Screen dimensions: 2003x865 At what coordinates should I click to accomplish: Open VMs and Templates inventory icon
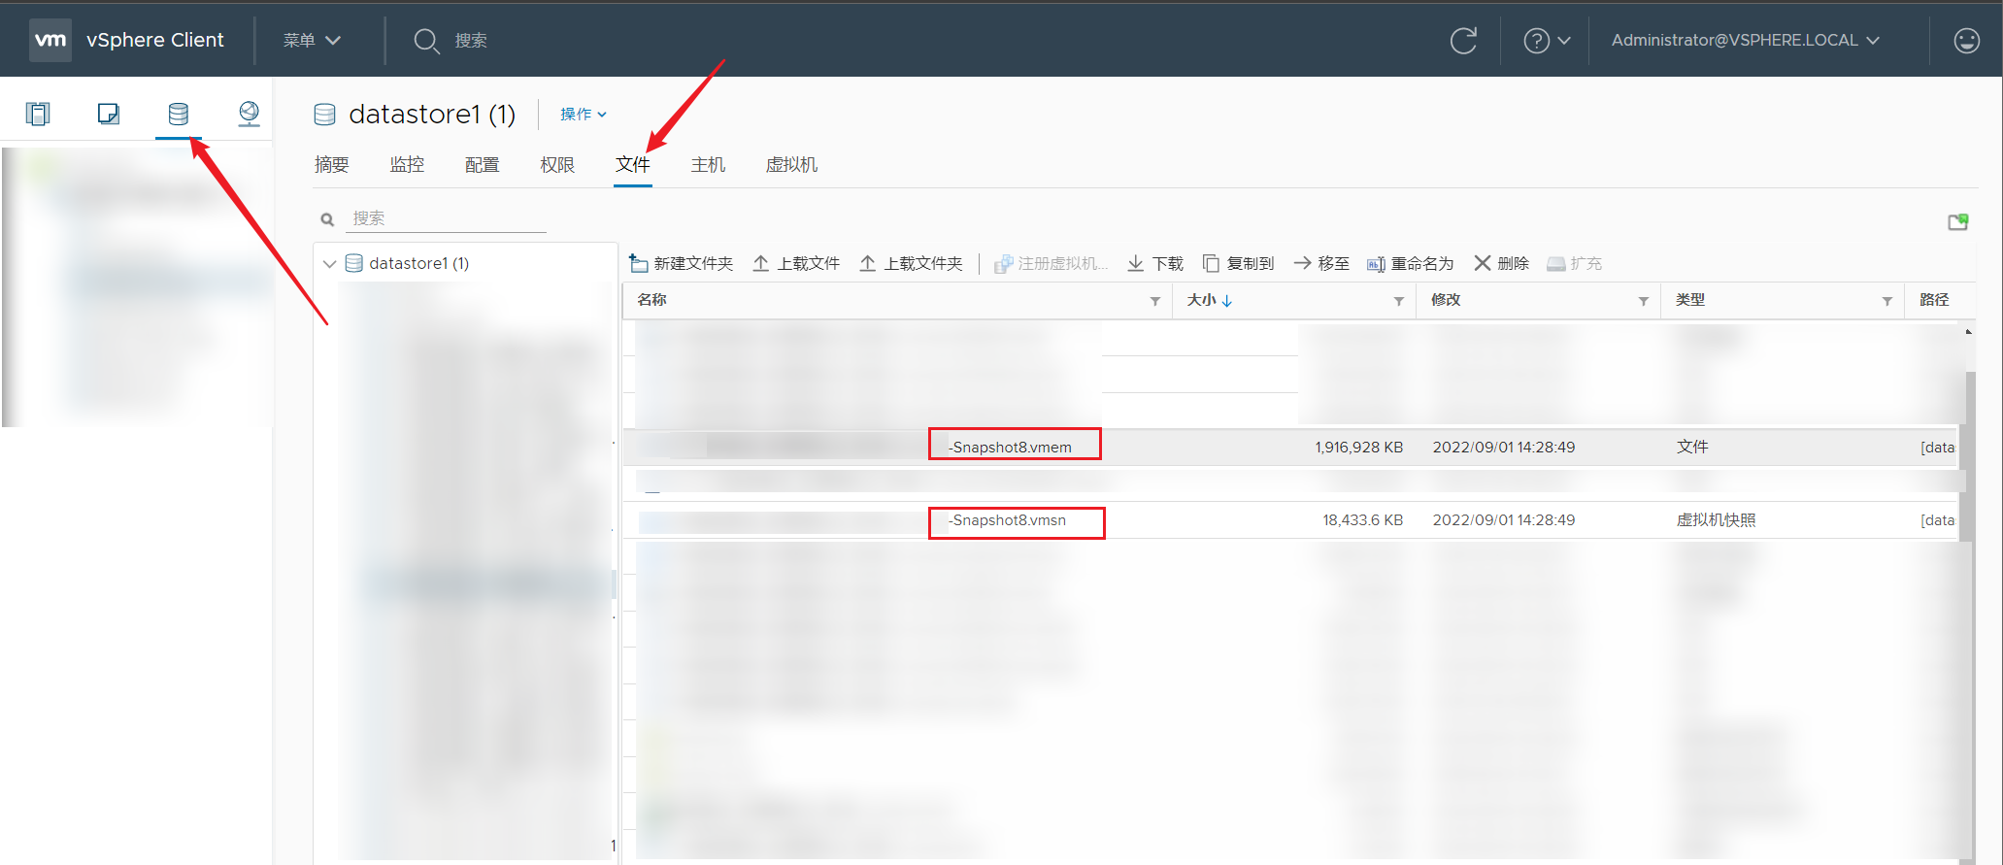point(108,114)
